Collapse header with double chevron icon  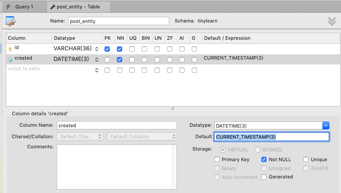(x=332, y=21)
